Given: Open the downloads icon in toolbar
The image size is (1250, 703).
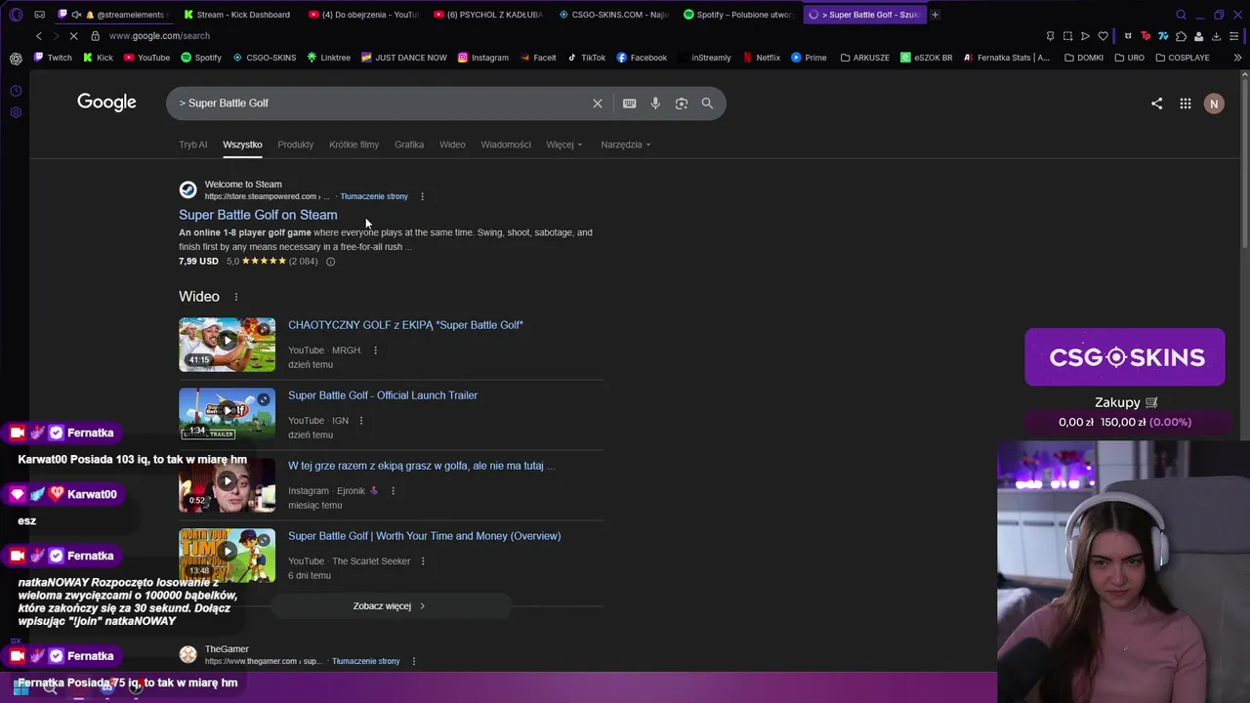Looking at the screenshot, I should point(1216,36).
